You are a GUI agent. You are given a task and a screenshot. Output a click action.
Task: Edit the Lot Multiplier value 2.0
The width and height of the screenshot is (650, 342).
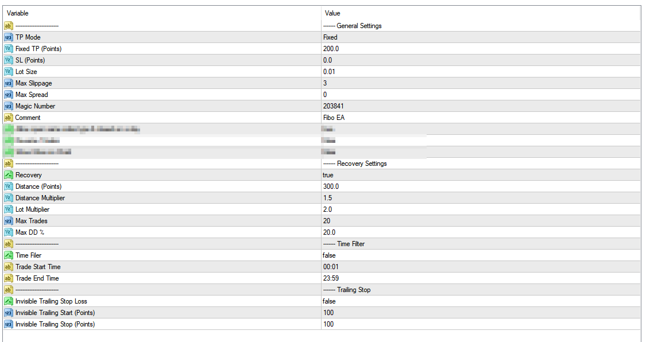click(x=481, y=209)
